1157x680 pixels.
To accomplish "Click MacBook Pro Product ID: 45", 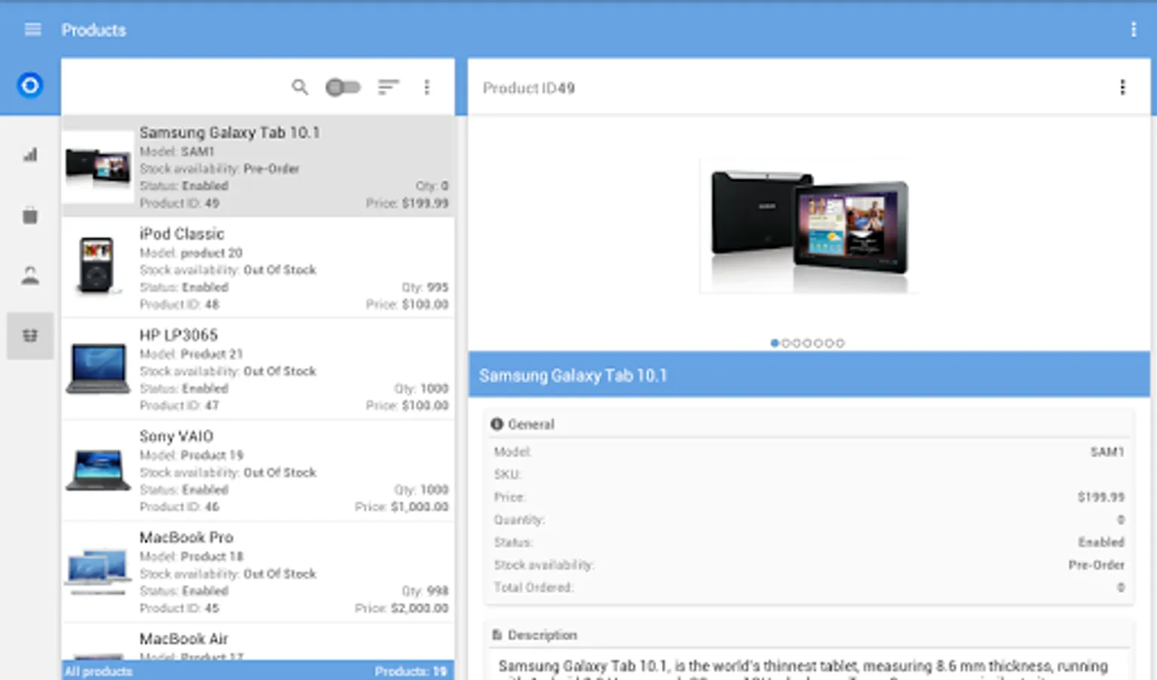I will tap(179, 607).
